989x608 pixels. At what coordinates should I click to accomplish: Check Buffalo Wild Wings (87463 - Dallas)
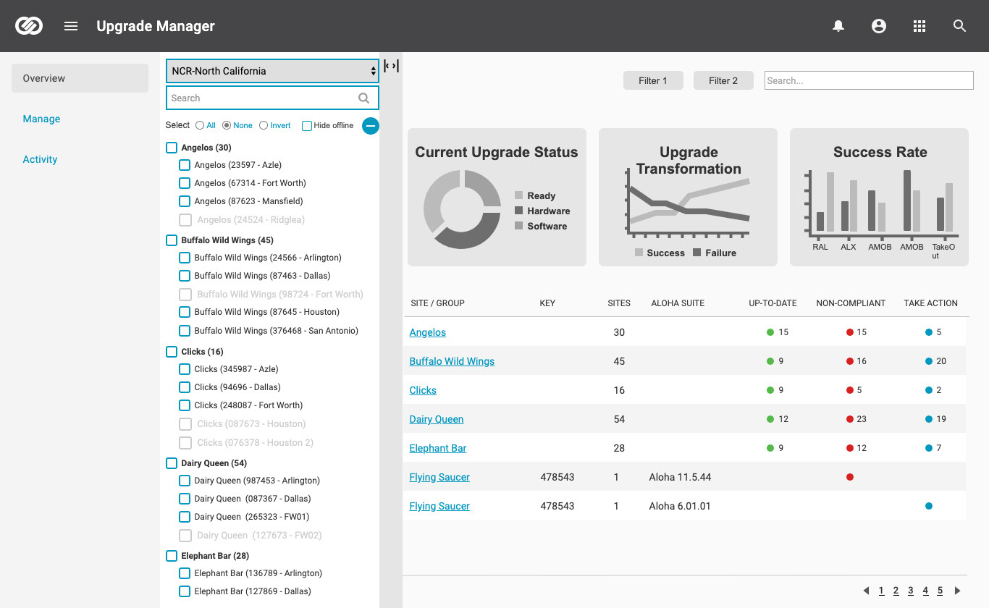coord(185,276)
